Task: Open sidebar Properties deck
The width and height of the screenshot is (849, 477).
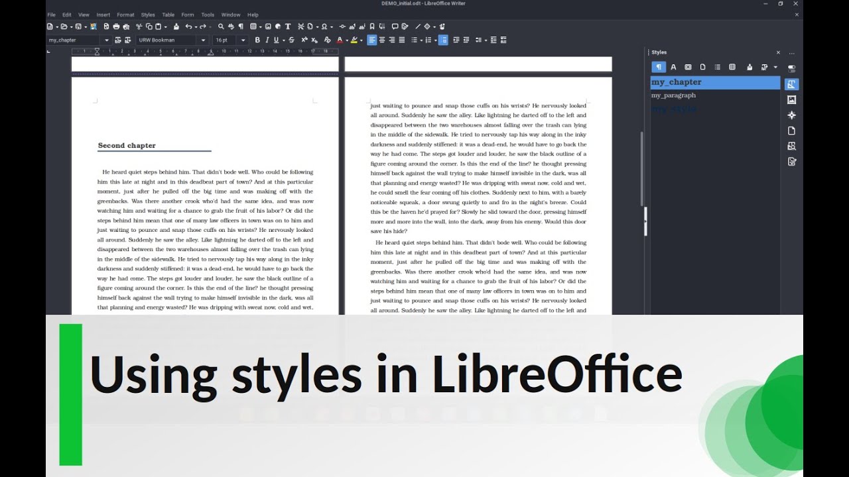Action: (791, 69)
